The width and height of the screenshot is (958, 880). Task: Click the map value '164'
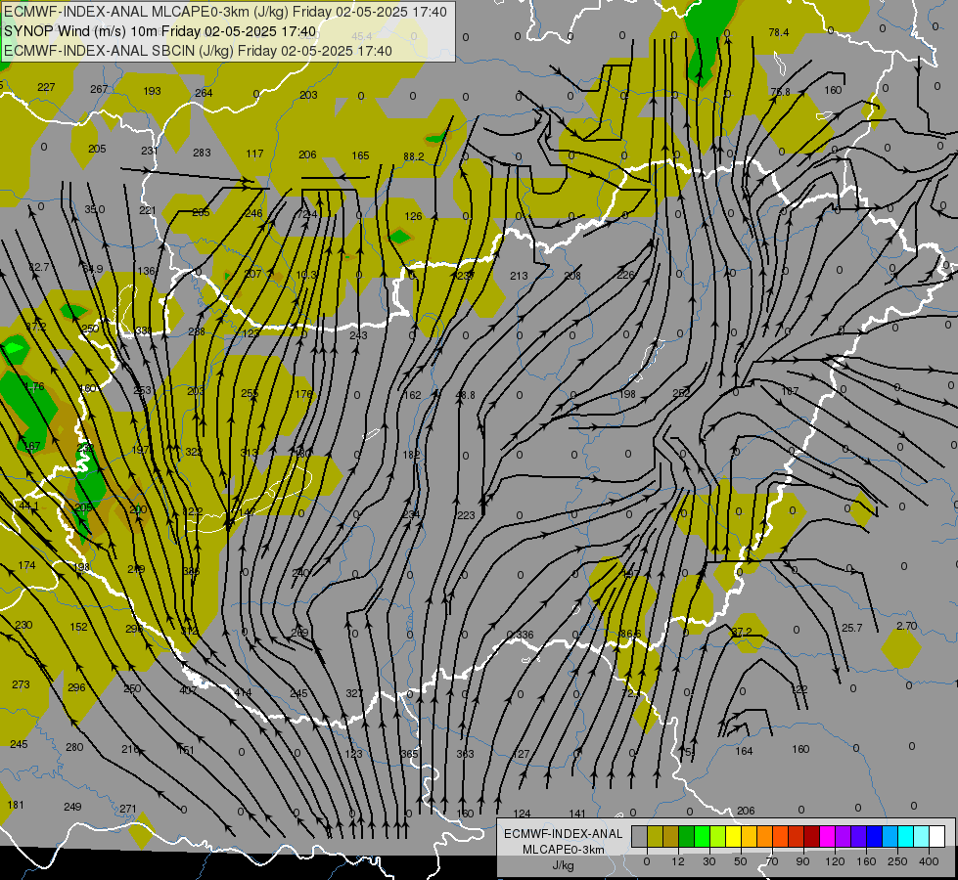click(744, 751)
